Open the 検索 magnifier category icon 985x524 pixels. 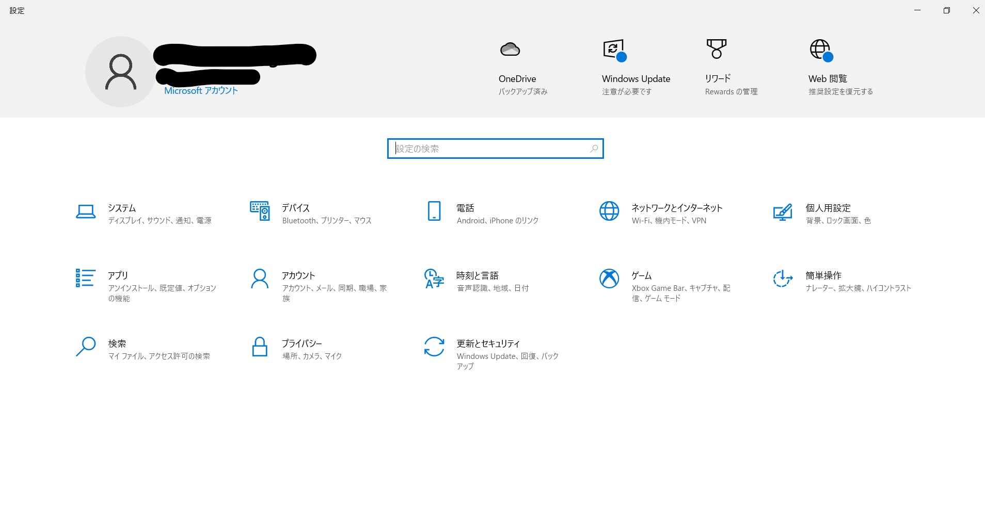[x=86, y=347]
